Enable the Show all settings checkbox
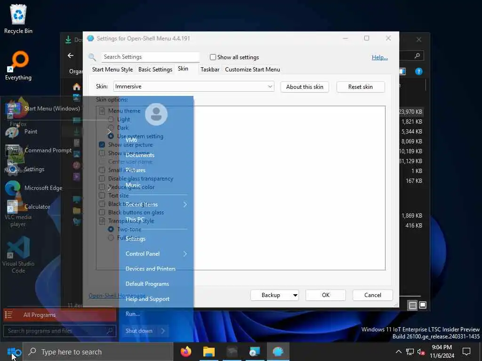 (213, 57)
